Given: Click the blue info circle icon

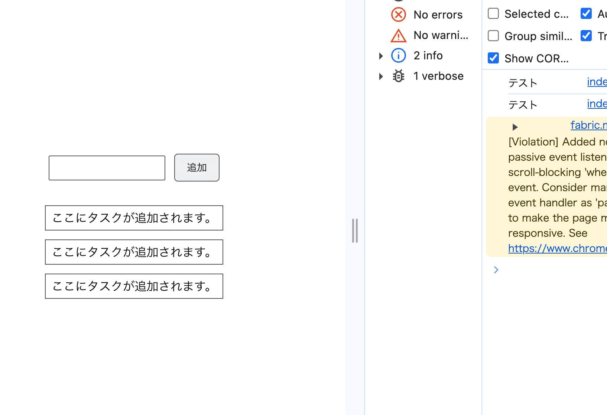Looking at the screenshot, I should [x=399, y=56].
